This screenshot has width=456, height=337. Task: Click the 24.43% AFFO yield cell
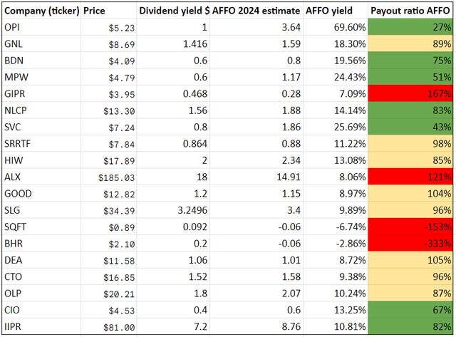point(336,77)
